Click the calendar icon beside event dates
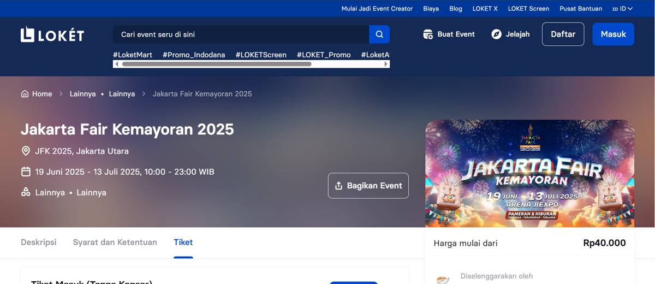 (x=26, y=171)
